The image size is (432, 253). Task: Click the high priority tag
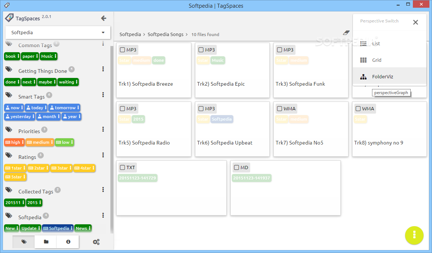tap(14, 142)
